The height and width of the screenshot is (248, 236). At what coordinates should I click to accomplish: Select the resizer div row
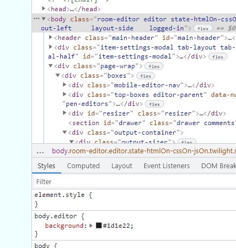click(147, 113)
